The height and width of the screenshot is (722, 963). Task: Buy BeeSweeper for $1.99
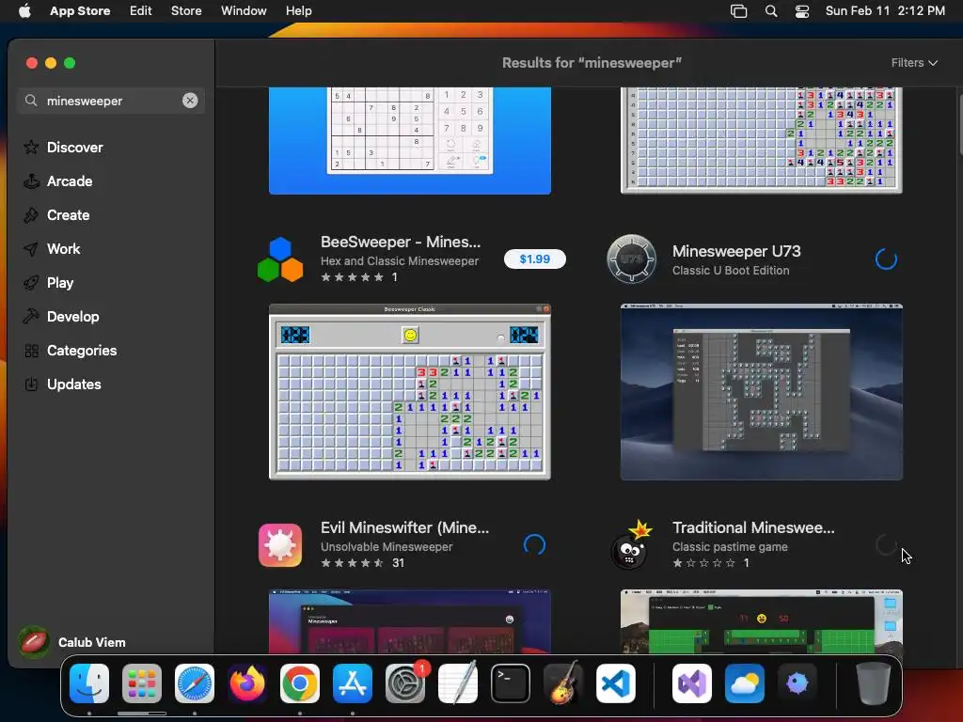pyautogui.click(x=534, y=259)
